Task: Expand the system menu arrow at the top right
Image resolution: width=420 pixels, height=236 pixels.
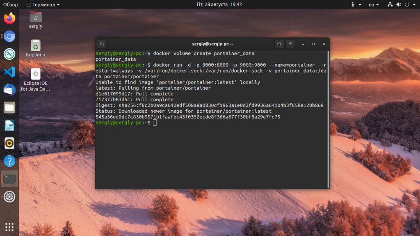Action: [414, 5]
